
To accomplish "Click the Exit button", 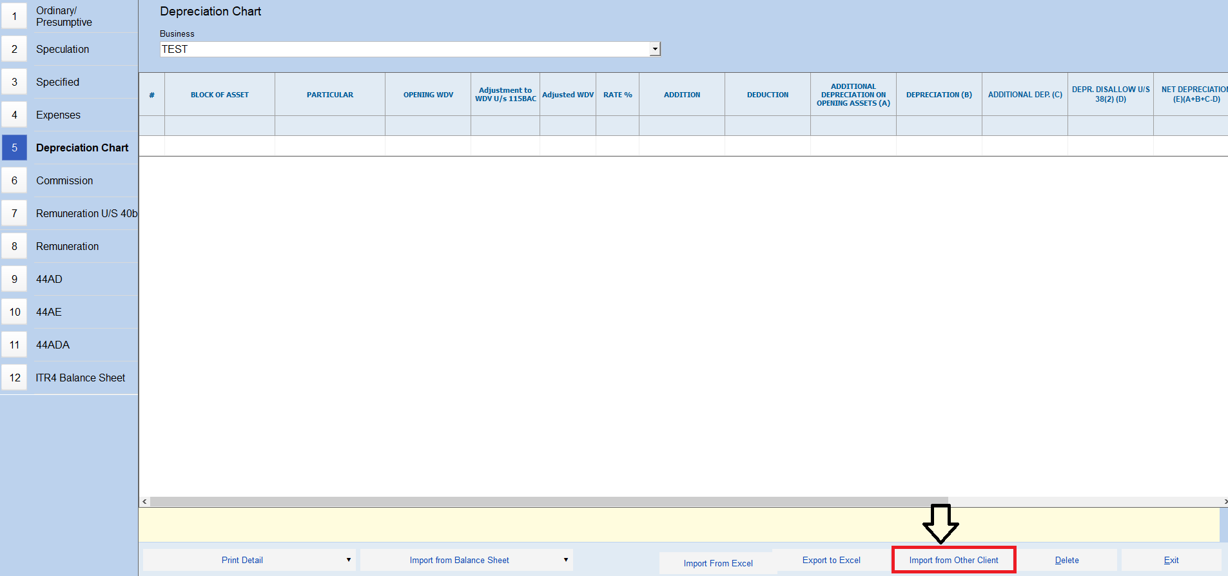I will click(x=1171, y=560).
